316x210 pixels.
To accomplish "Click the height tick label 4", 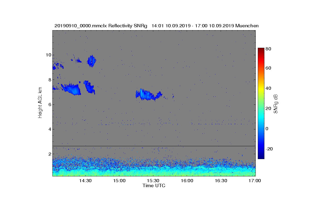I will pyautogui.click(x=49, y=129).
